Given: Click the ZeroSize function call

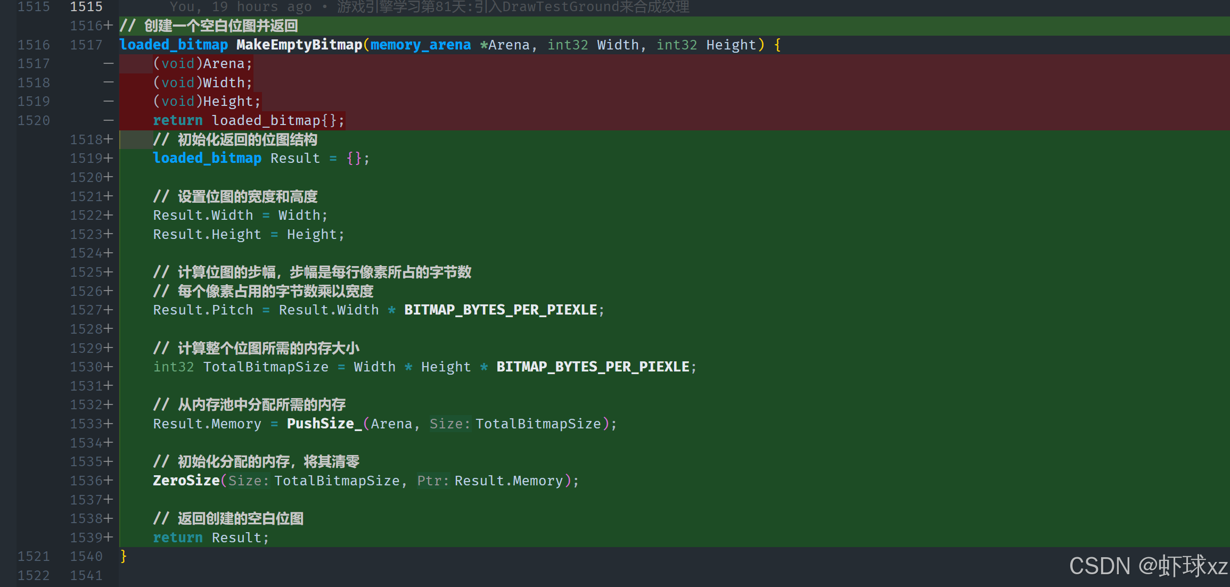Looking at the screenshot, I should pyautogui.click(x=186, y=481).
